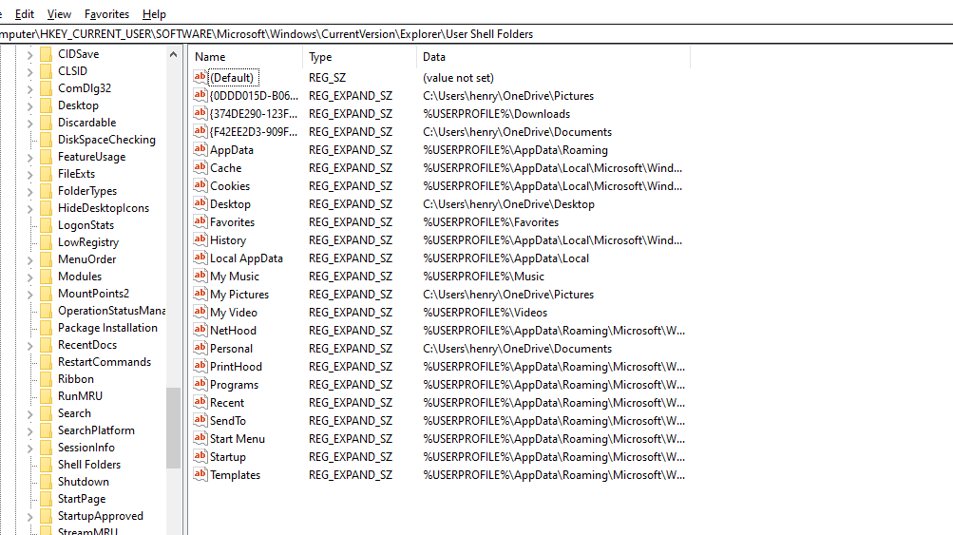Expand the FileExts key
This screenshot has width=953, height=535.
[29, 174]
